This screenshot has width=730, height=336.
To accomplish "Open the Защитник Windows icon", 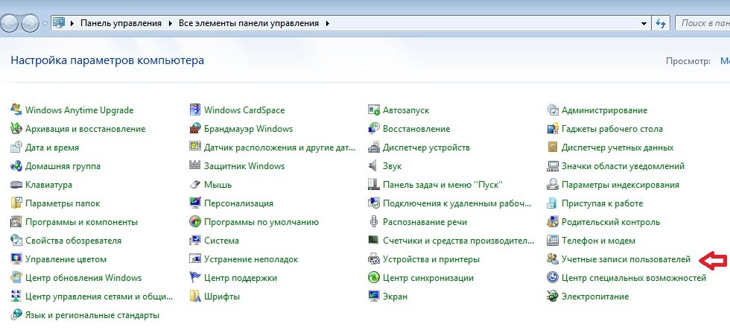I will [195, 165].
